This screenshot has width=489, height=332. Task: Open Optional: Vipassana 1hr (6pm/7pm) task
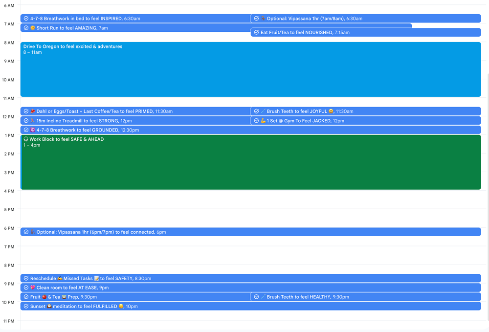[x=251, y=232]
